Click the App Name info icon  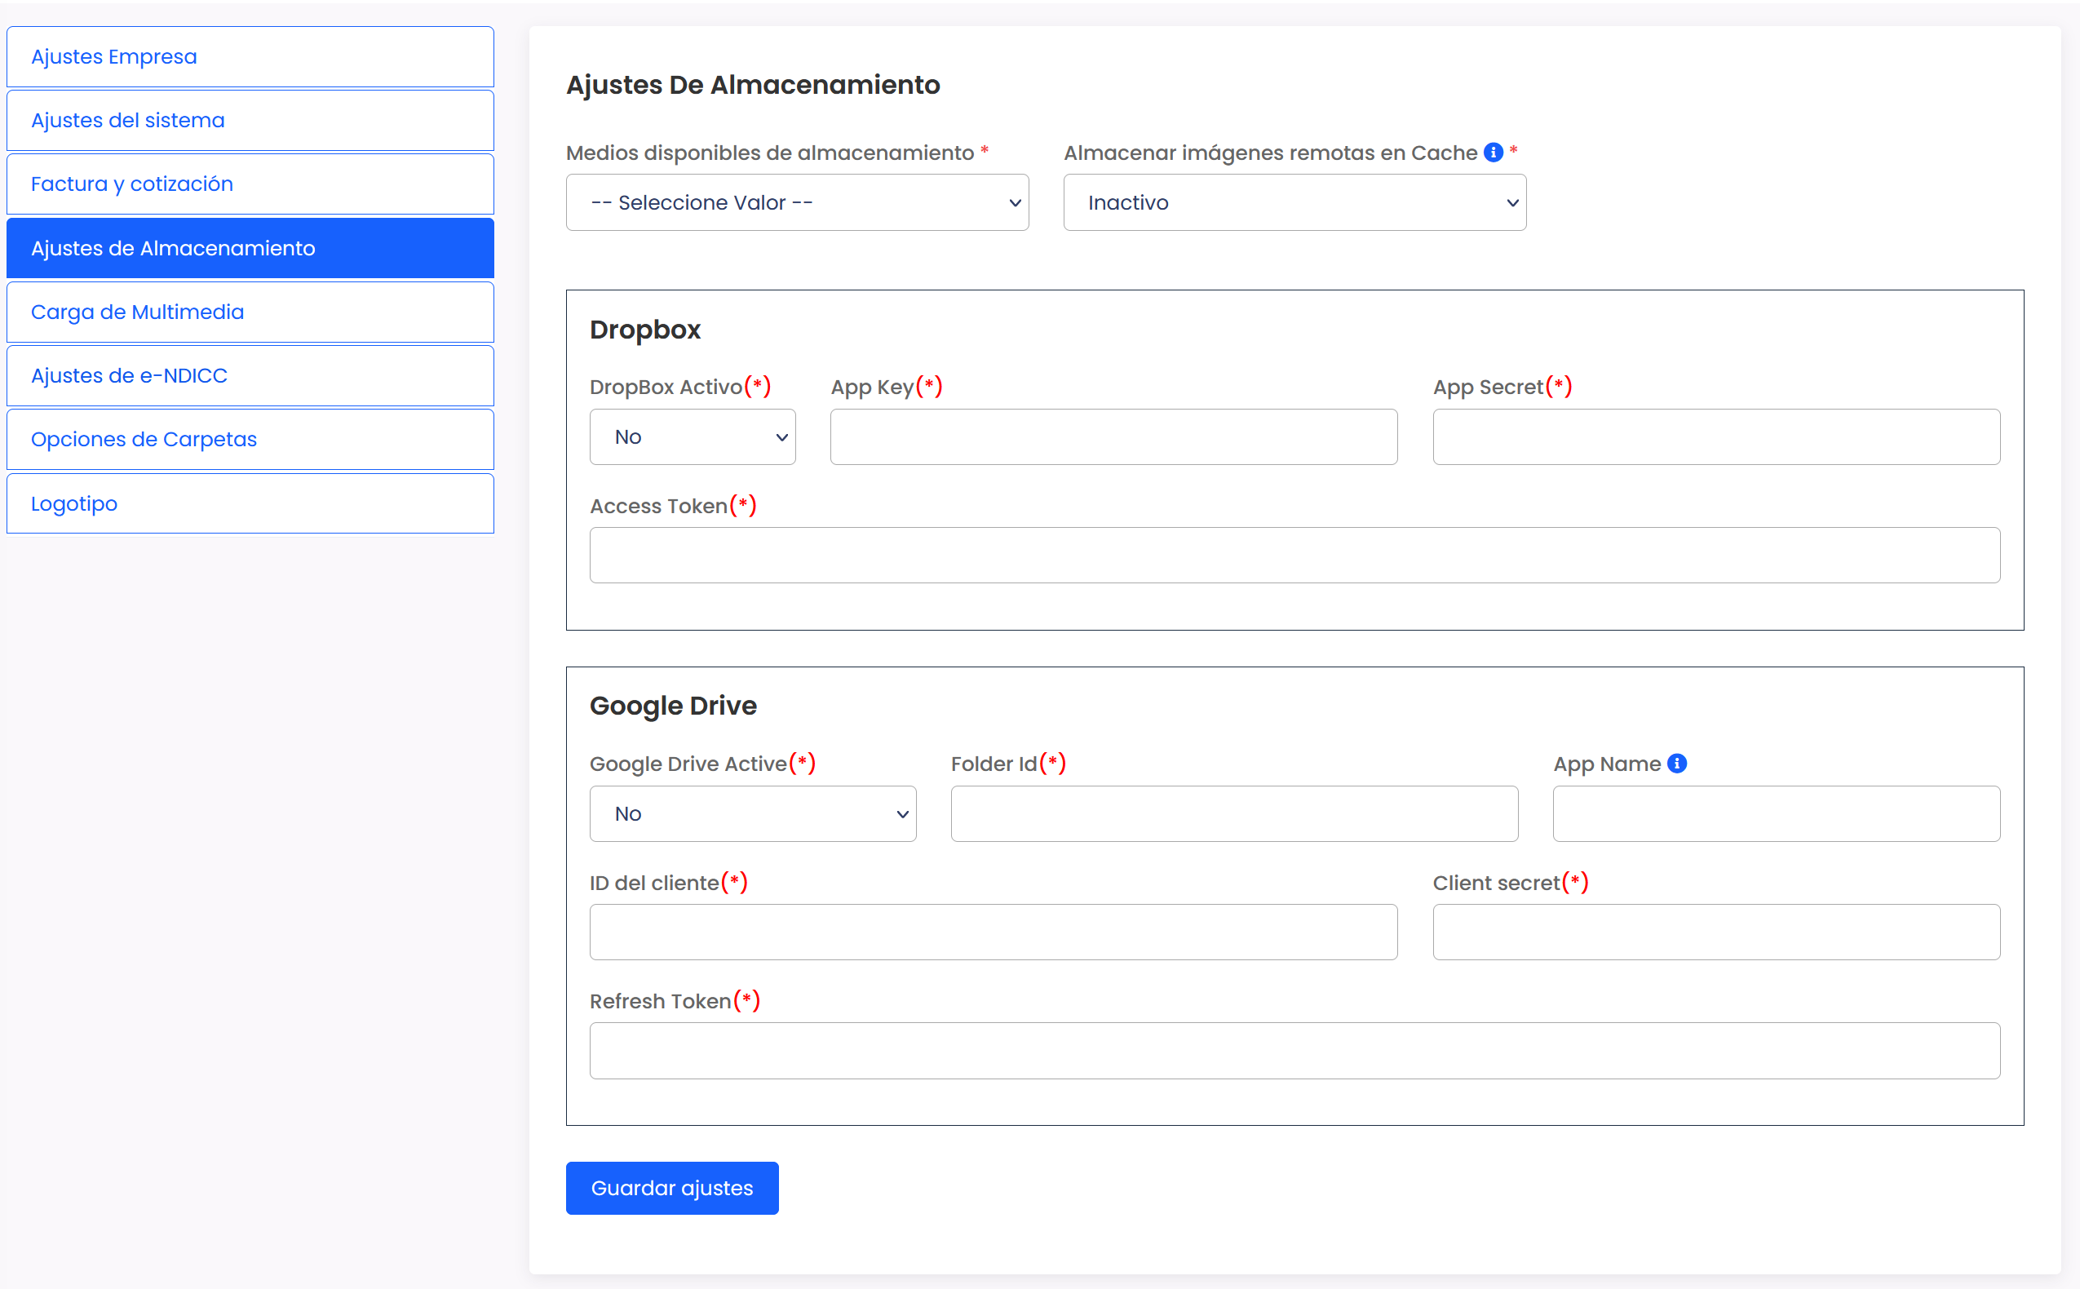(1676, 763)
